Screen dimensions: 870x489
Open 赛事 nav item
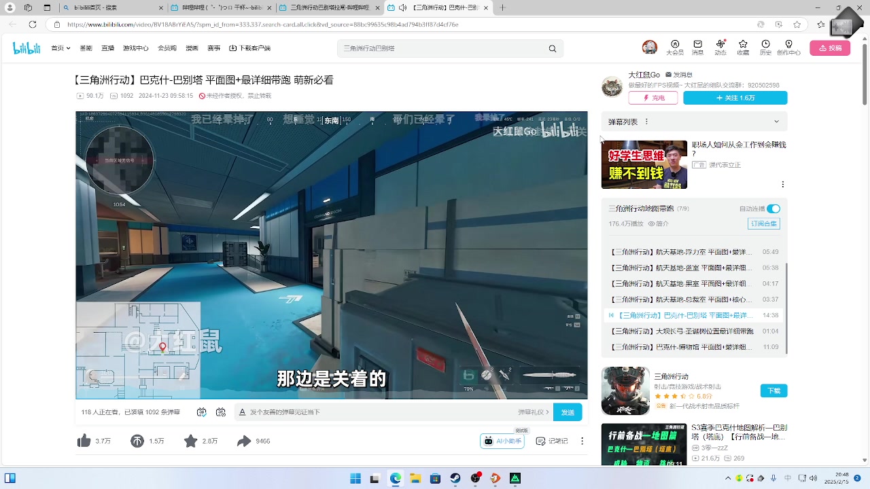point(213,48)
